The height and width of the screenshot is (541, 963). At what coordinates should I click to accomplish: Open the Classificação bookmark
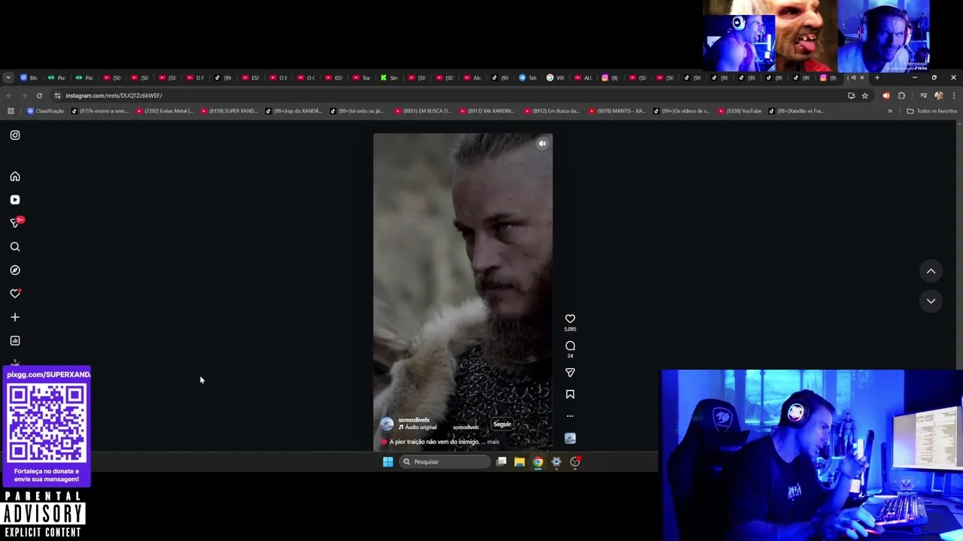pyautogui.click(x=45, y=111)
